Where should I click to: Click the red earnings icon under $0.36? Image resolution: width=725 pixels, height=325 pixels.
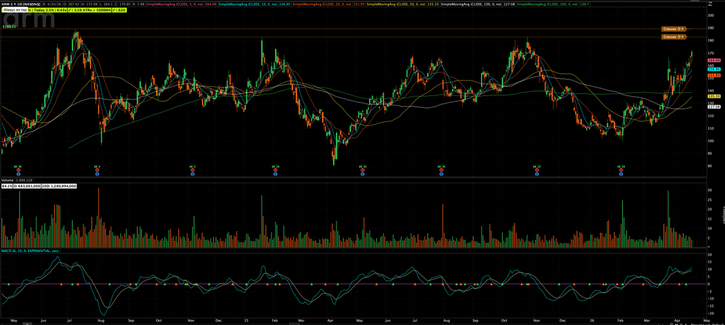click(18, 170)
